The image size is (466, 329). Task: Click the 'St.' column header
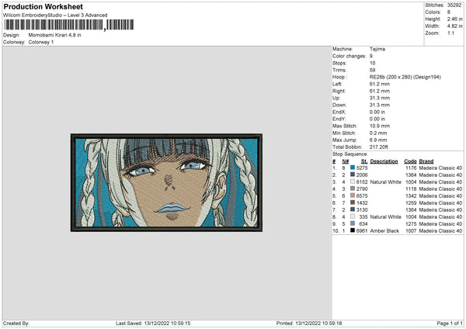point(364,161)
